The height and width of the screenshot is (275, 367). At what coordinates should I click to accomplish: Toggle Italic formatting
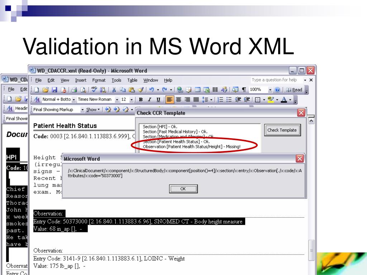point(149,100)
